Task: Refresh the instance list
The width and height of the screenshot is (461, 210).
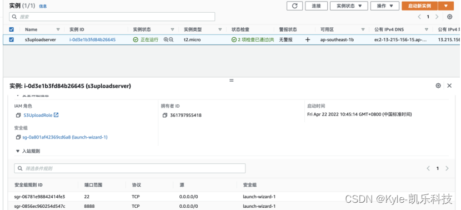Action: 294,6
